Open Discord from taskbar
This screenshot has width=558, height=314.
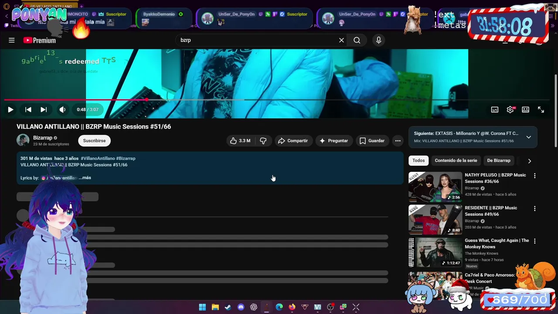[x=241, y=307]
